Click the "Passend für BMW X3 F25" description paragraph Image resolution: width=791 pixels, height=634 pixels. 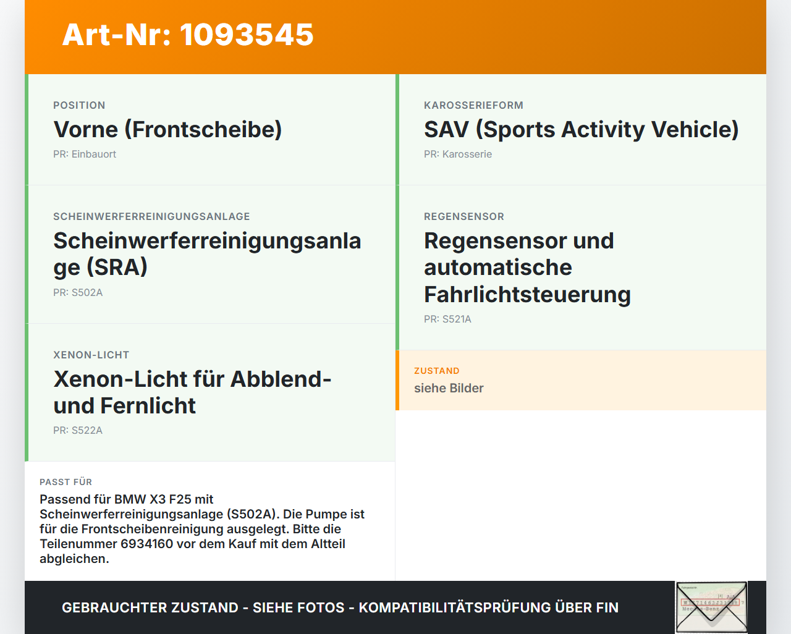(202, 529)
